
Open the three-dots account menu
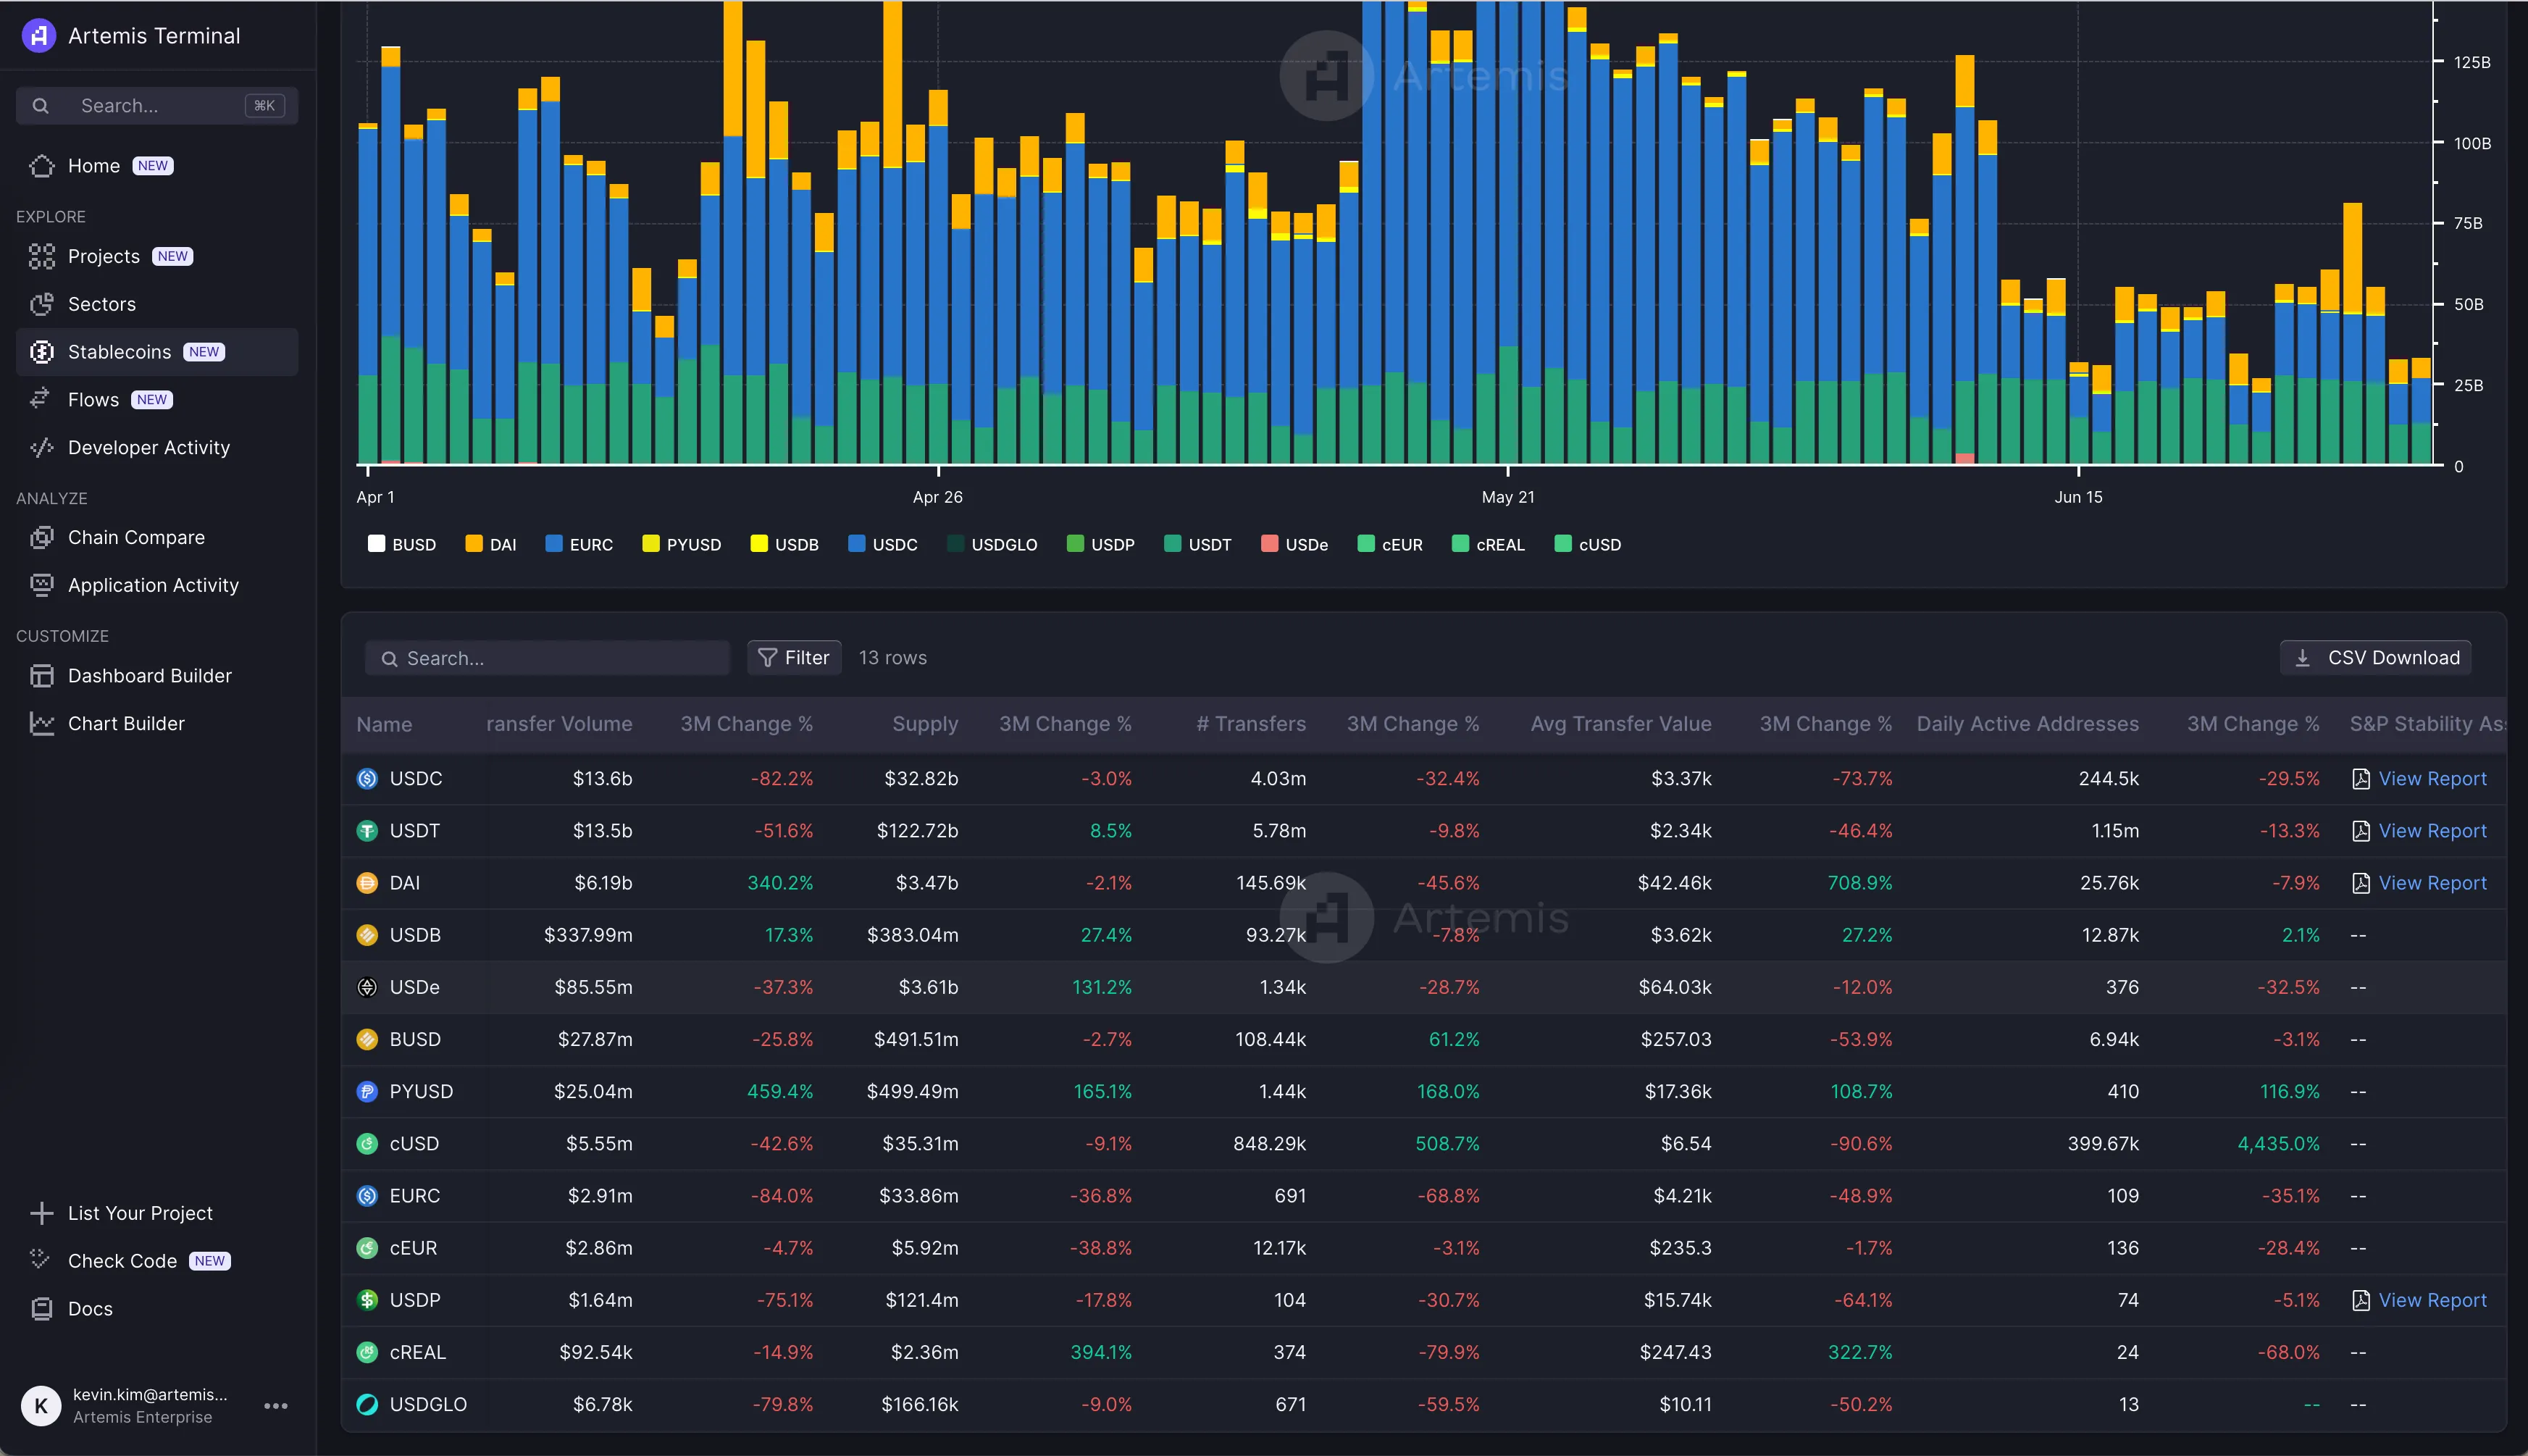coord(276,1406)
